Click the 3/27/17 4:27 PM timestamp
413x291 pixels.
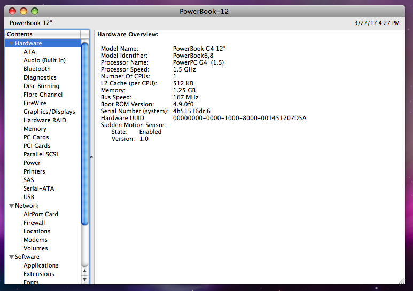tap(377, 23)
